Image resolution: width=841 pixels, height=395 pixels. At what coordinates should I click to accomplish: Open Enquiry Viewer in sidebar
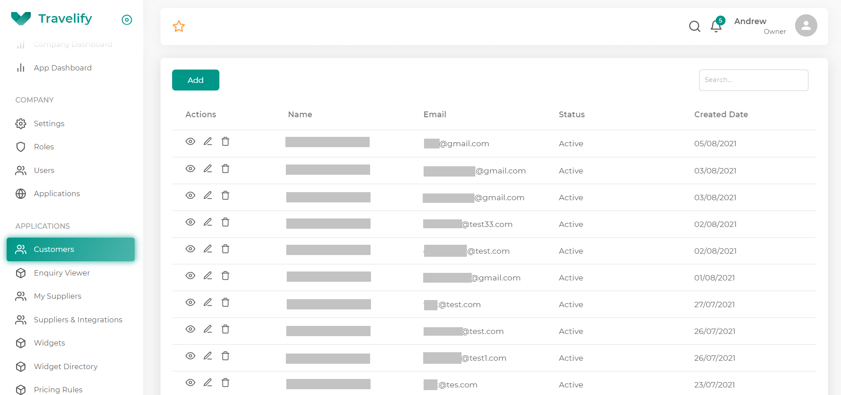pyautogui.click(x=62, y=273)
